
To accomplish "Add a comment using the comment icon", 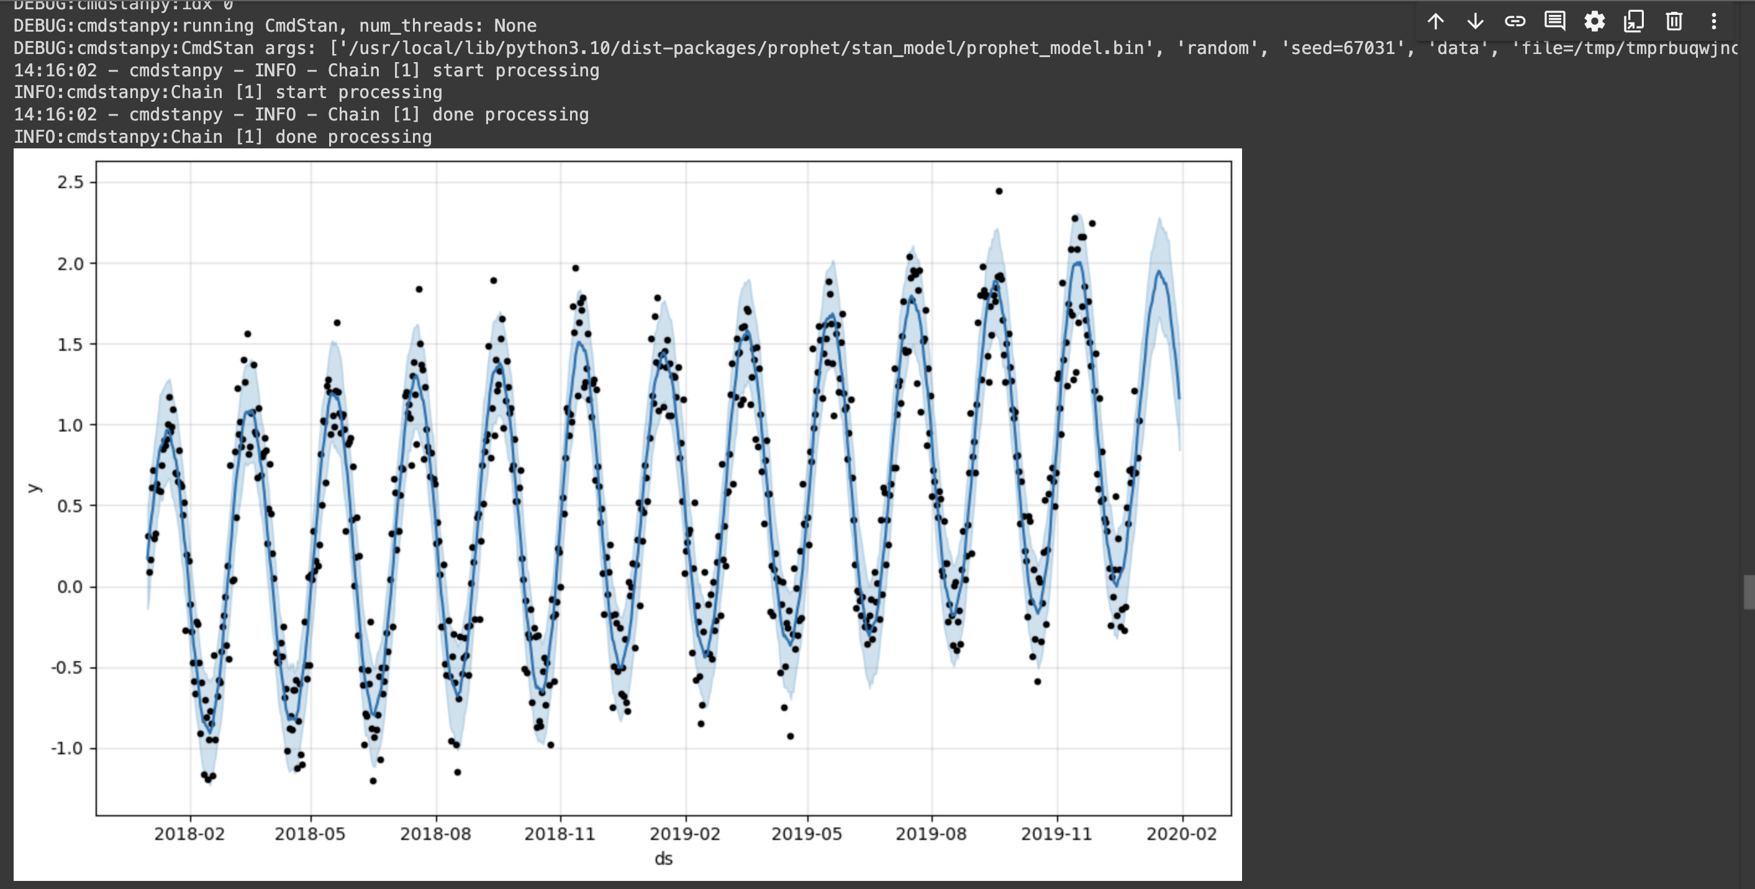I will pos(1554,21).
